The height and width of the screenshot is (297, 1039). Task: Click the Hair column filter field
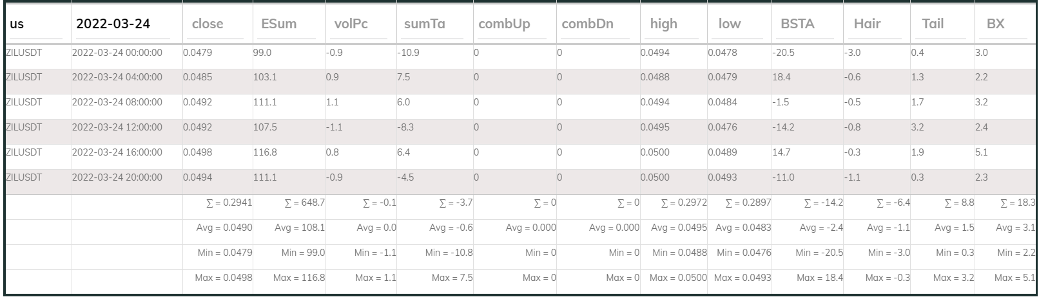coord(877,24)
